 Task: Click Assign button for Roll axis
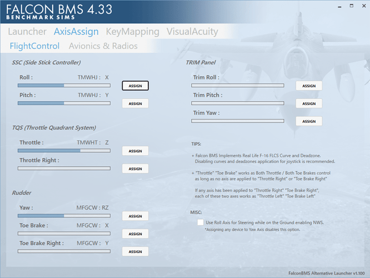[x=135, y=86]
